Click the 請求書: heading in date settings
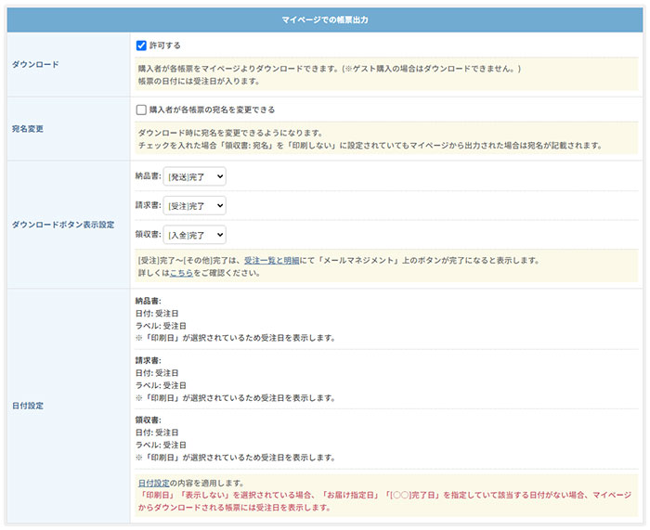Image resolution: width=650 pixels, height=530 pixels. click(x=149, y=360)
